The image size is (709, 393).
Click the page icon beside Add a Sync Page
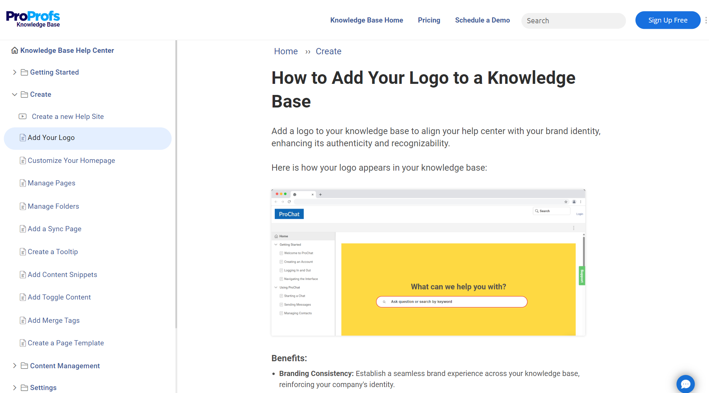pyautogui.click(x=23, y=229)
